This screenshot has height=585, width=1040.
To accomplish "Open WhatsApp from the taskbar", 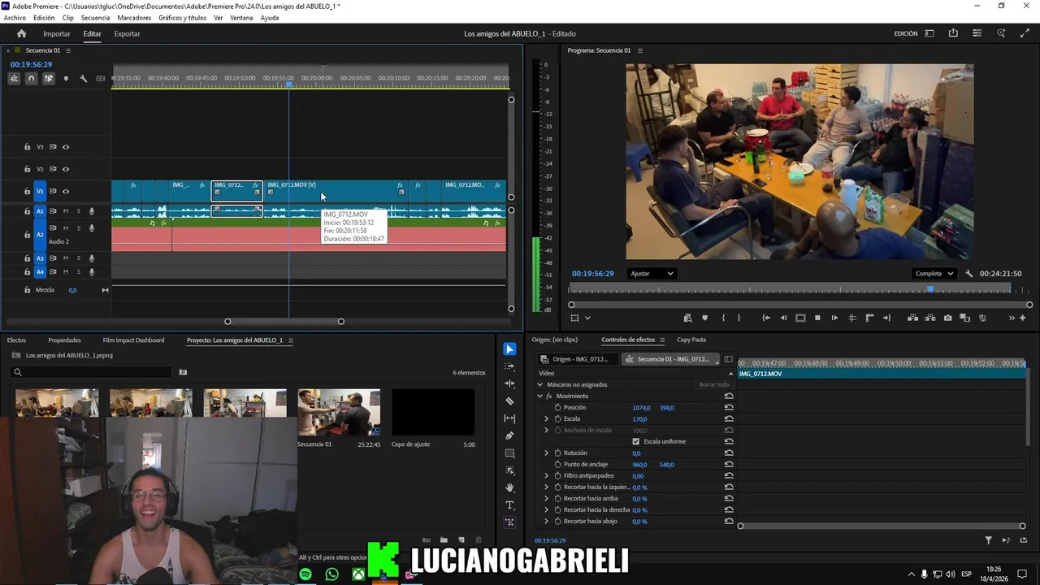I will point(331,574).
